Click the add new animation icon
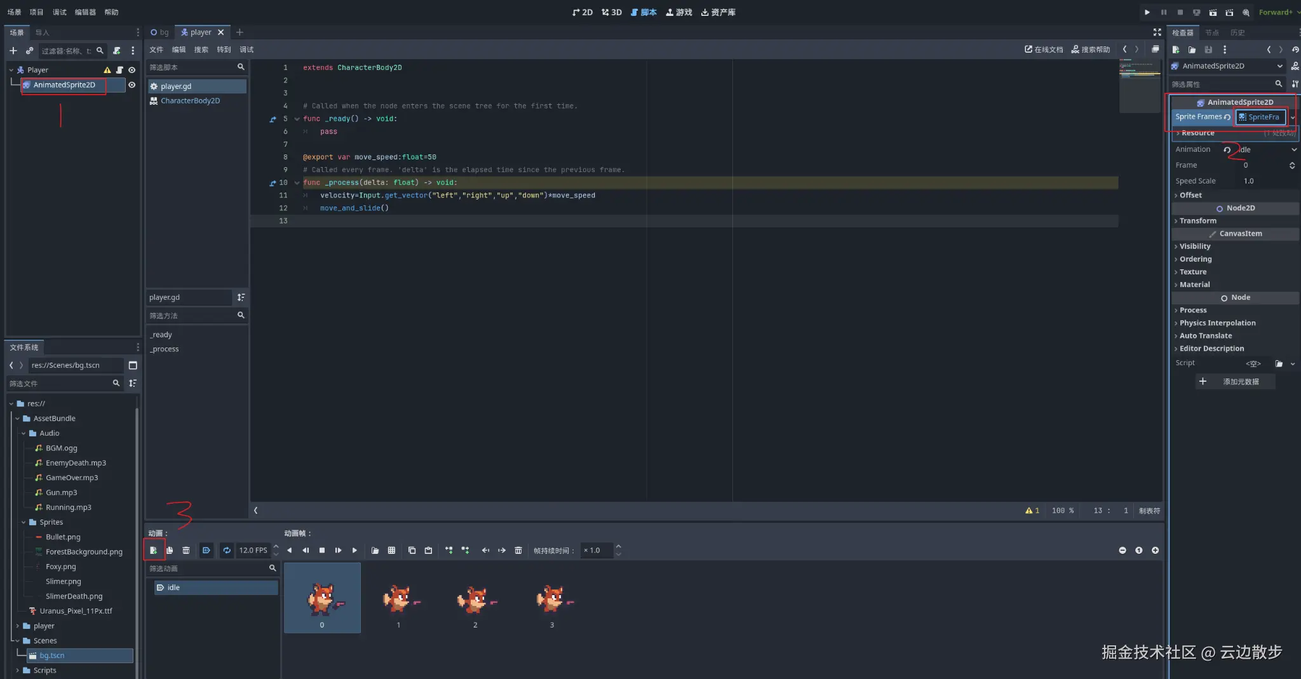Viewport: 1301px width, 679px height. pos(154,550)
